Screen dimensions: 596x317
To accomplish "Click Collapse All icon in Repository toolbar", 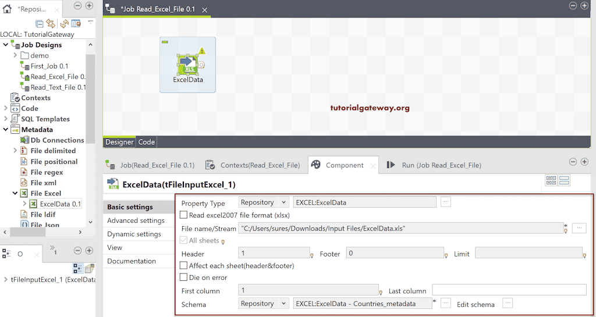I will (40, 23).
